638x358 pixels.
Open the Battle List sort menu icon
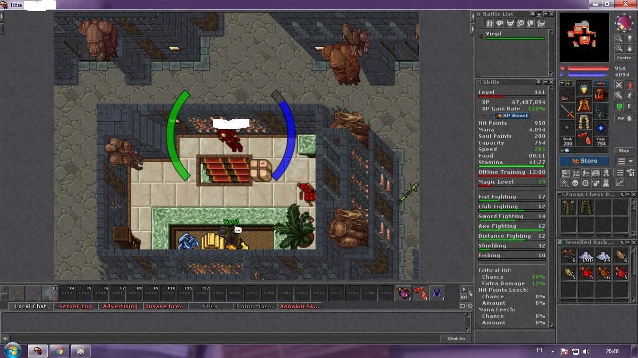tap(533, 14)
